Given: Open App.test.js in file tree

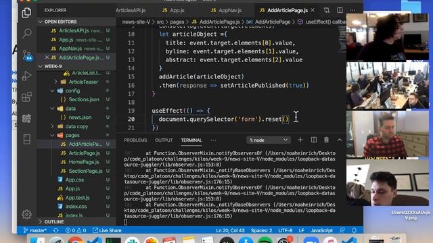Looking at the screenshot, I should 77,198.
